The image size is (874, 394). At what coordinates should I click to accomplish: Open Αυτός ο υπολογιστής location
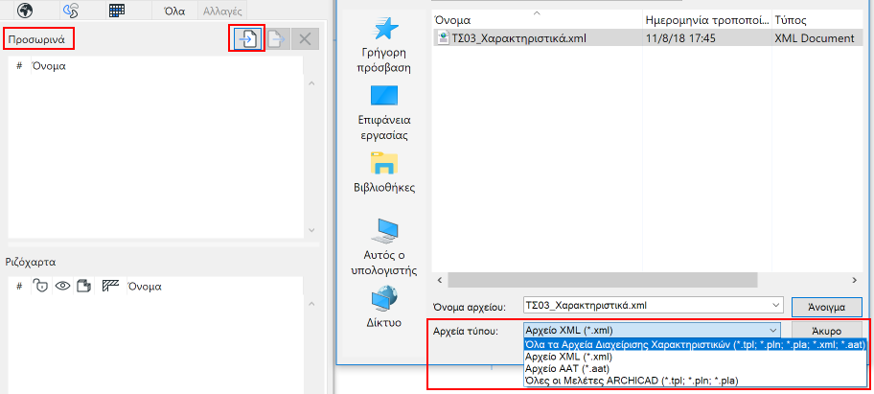pyautogui.click(x=384, y=247)
